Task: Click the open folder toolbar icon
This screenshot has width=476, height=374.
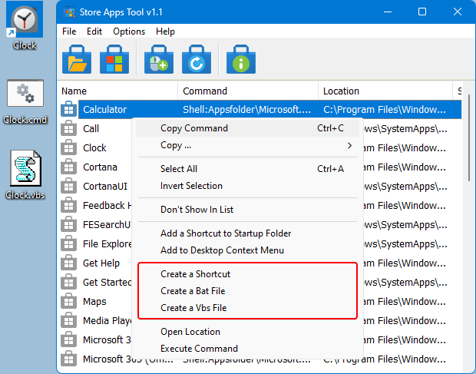Action: 77,60
